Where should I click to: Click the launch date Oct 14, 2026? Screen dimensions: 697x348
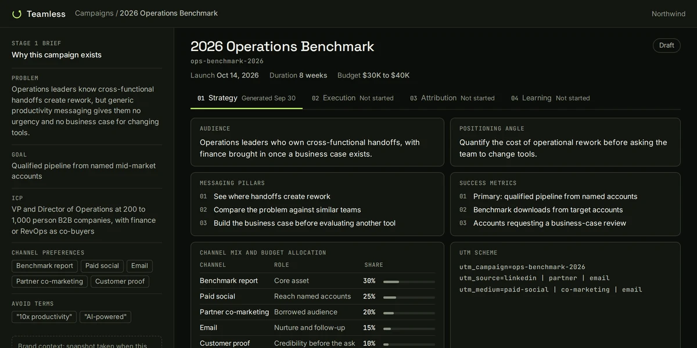238,75
